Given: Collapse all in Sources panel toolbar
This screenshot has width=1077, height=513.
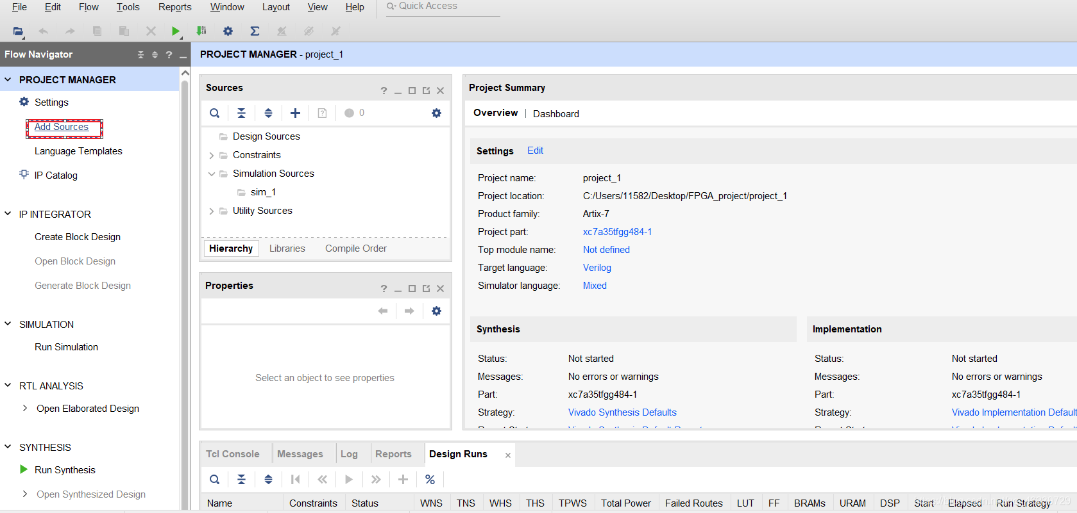Looking at the screenshot, I should [x=241, y=113].
